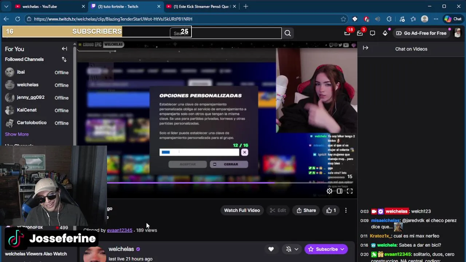Screen dimensions: 466x262
Task: Click the scissors Edit clip button
Action: pos(278,210)
